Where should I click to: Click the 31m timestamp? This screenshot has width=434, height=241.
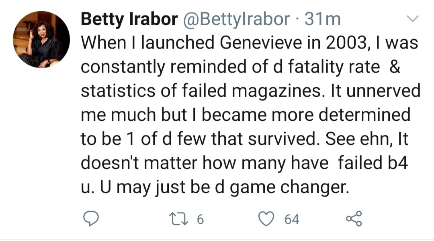[323, 19]
